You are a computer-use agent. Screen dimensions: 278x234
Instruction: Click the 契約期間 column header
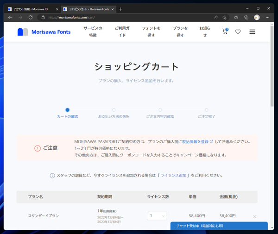click(x=105, y=197)
